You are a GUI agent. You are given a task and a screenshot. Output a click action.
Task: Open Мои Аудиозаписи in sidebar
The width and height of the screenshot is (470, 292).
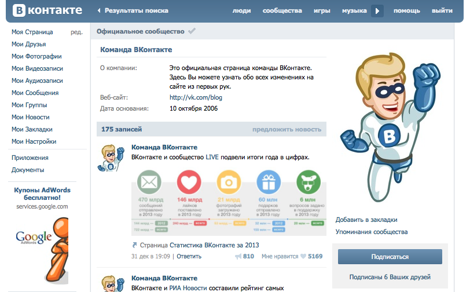(x=37, y=81)
